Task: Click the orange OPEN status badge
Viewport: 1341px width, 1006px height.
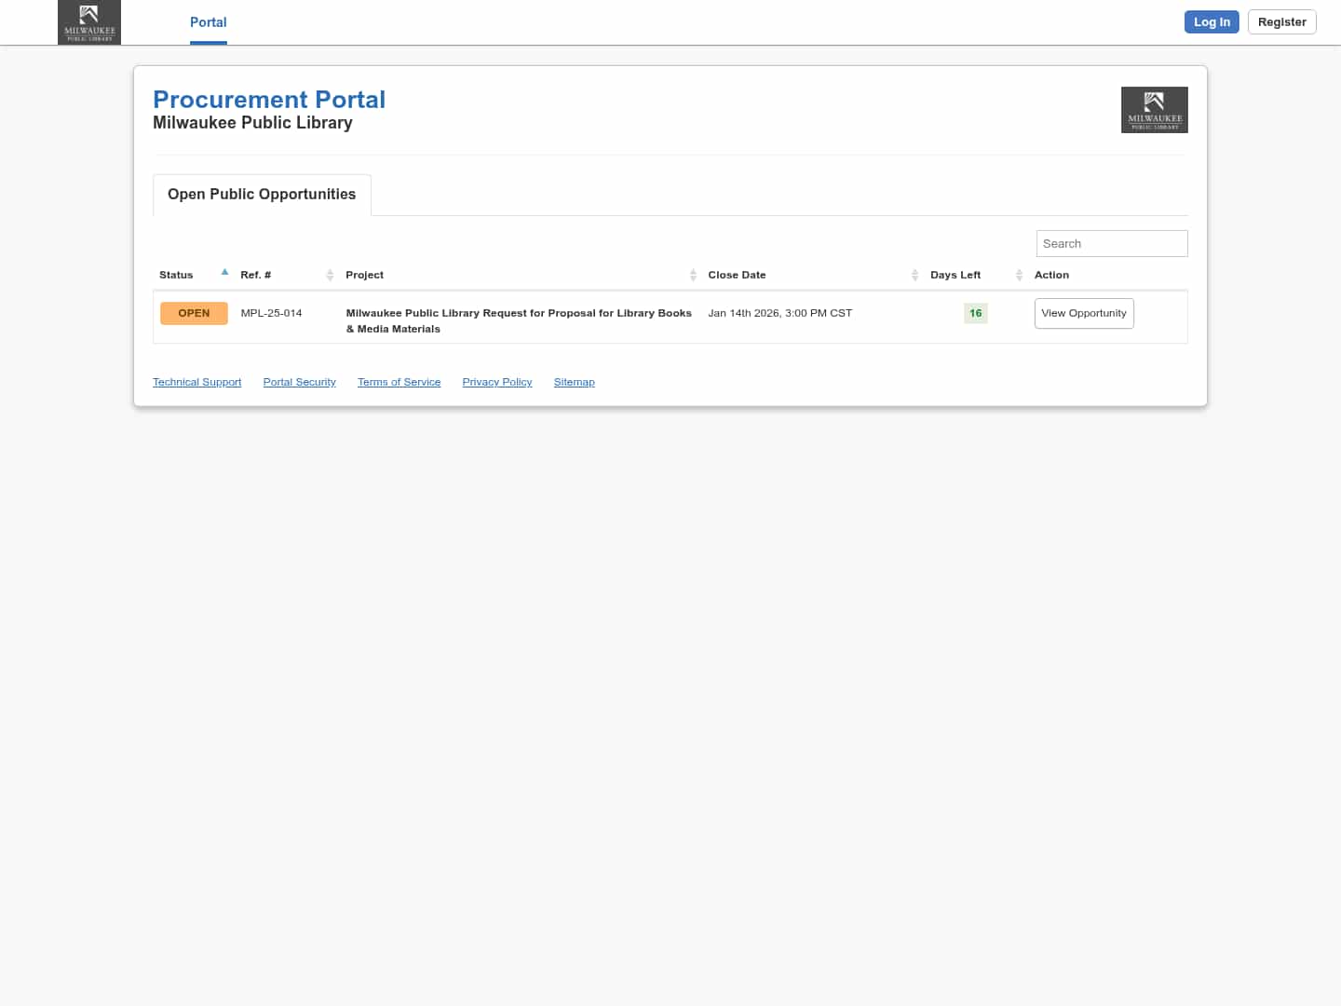Action: 194,313
